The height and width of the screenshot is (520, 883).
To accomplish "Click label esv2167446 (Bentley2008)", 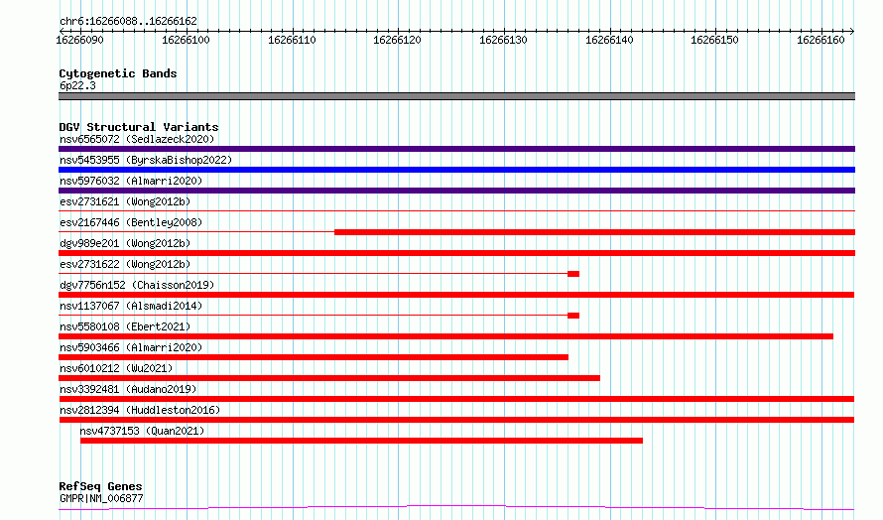I will click(x=131, y=222).
